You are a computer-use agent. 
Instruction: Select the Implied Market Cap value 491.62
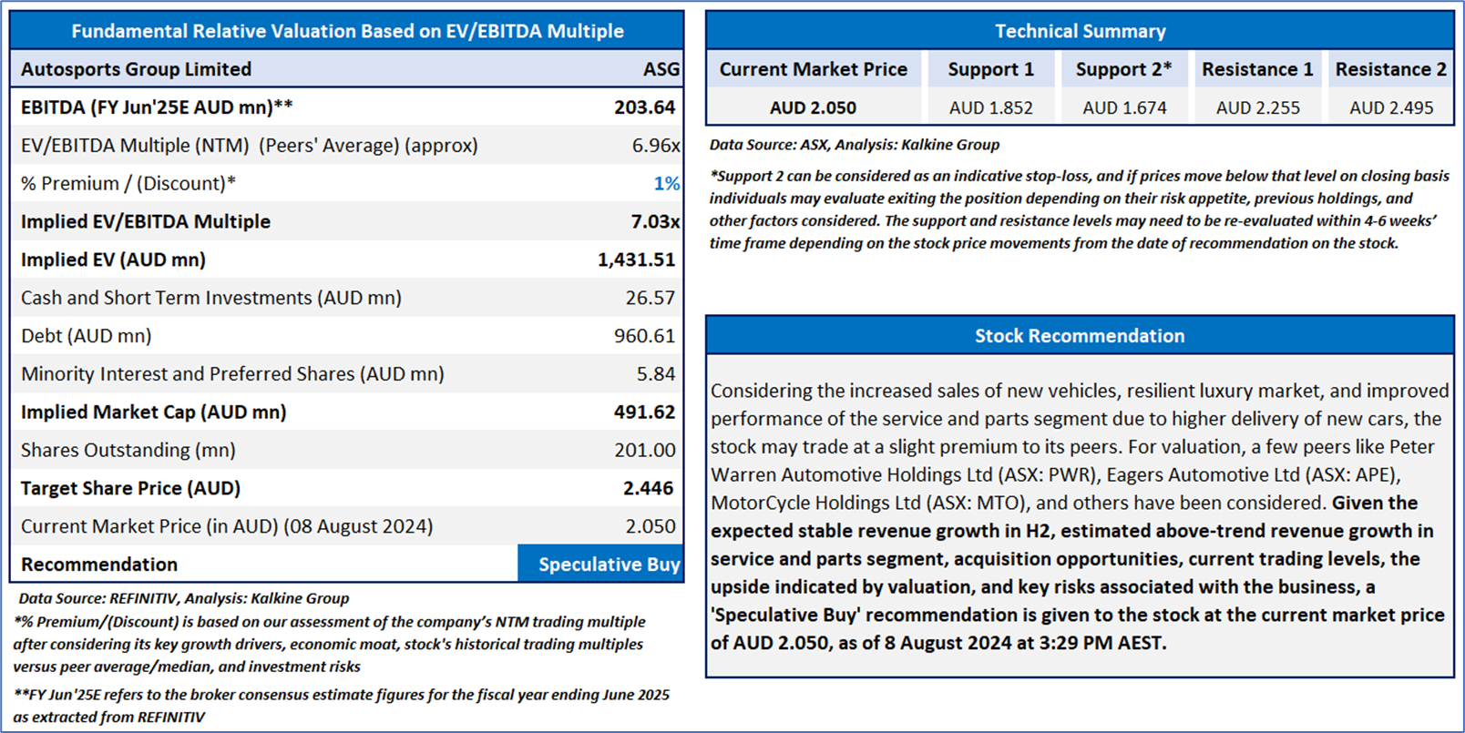(x=644, y=412)
